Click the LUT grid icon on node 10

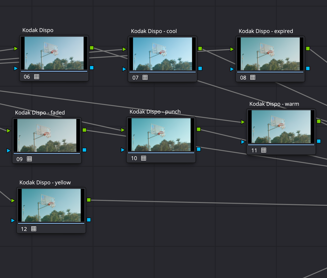144,158
